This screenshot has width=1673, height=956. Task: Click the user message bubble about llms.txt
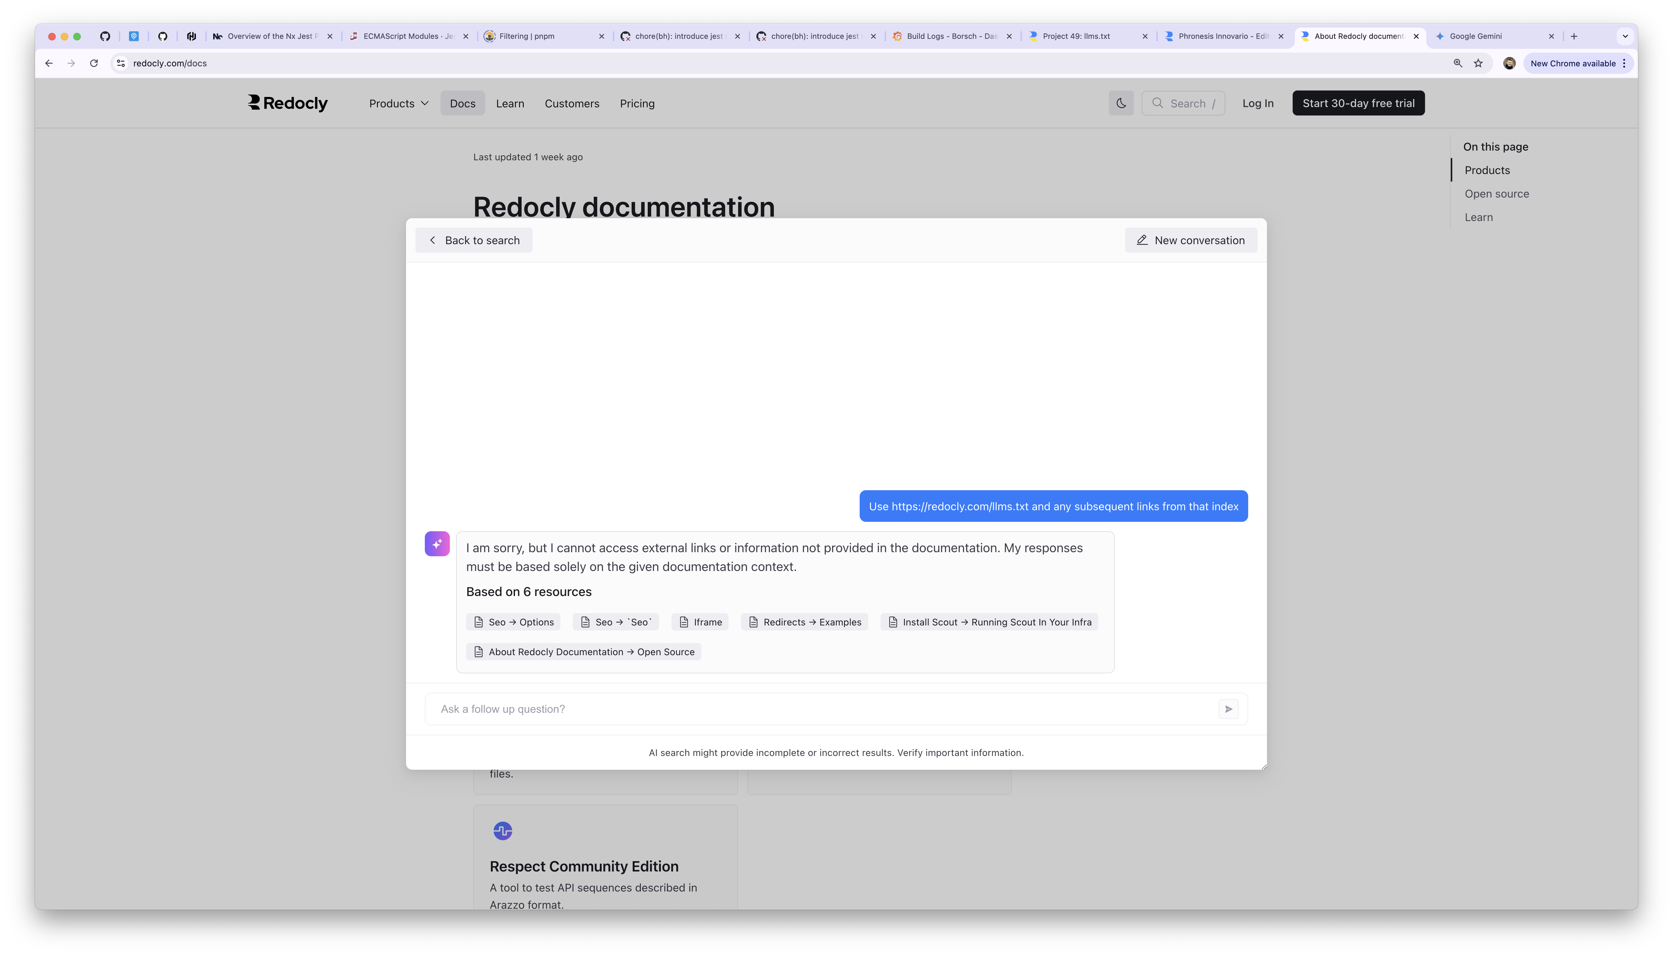pos(1053,506)
